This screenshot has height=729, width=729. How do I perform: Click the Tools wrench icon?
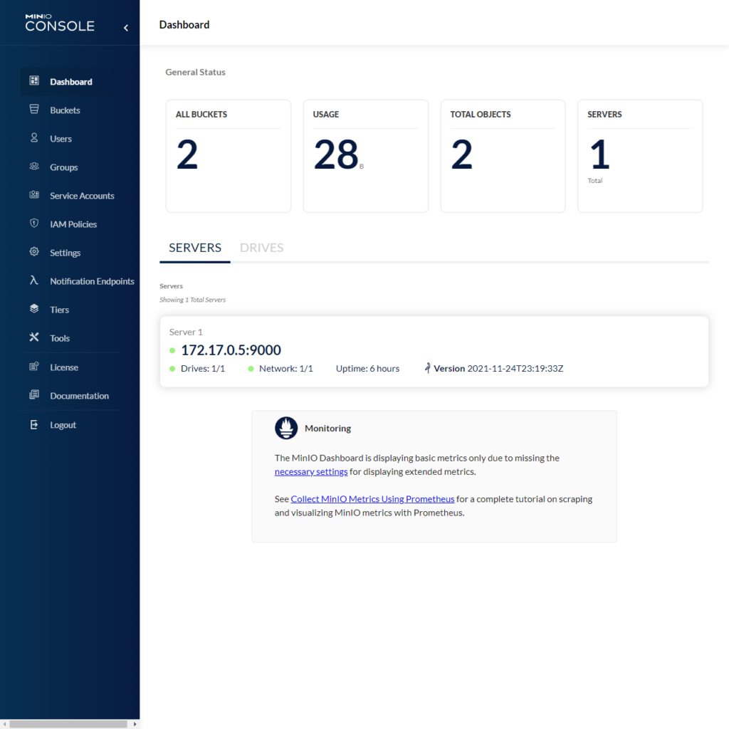(34, 337)
